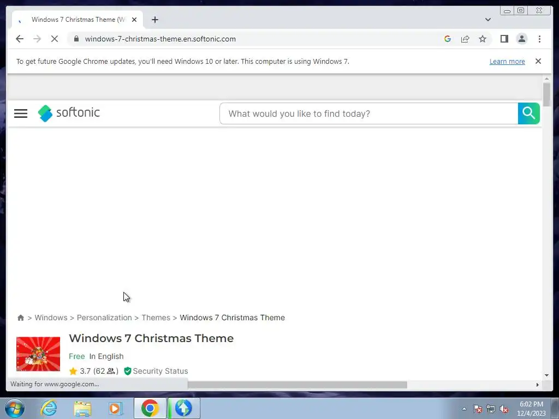The image size is (559, 419).
Task: Select the Windows 7 Christmas Theme tab
Action: click(78, 20)
